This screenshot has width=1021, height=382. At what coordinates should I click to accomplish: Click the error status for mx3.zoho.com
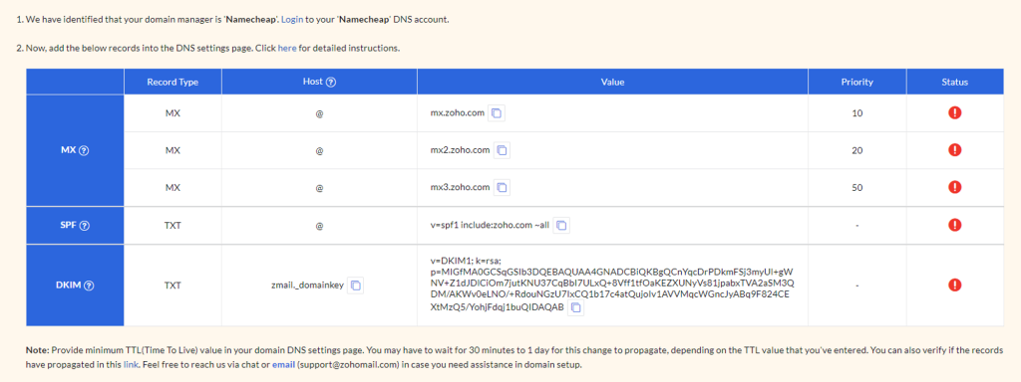[954, 187]
